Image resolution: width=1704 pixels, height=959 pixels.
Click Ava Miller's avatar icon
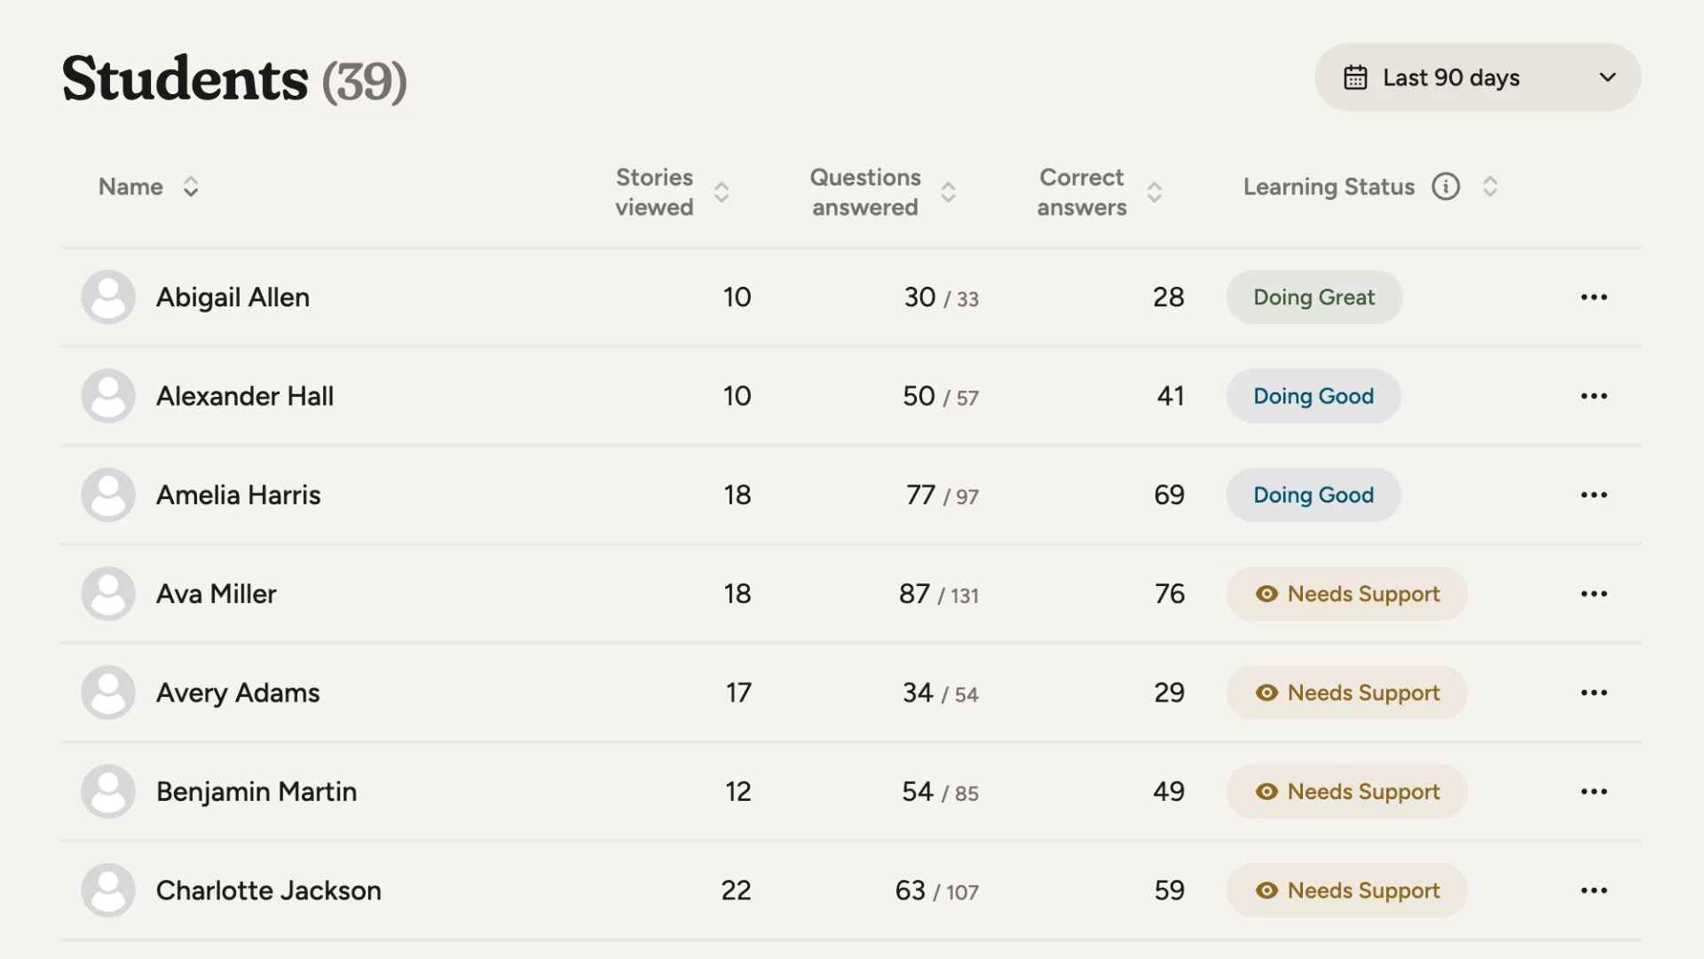108,594
